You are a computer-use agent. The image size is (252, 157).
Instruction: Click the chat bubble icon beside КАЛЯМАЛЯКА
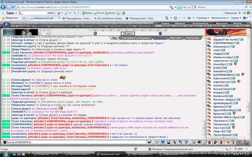tap(209, 75)
